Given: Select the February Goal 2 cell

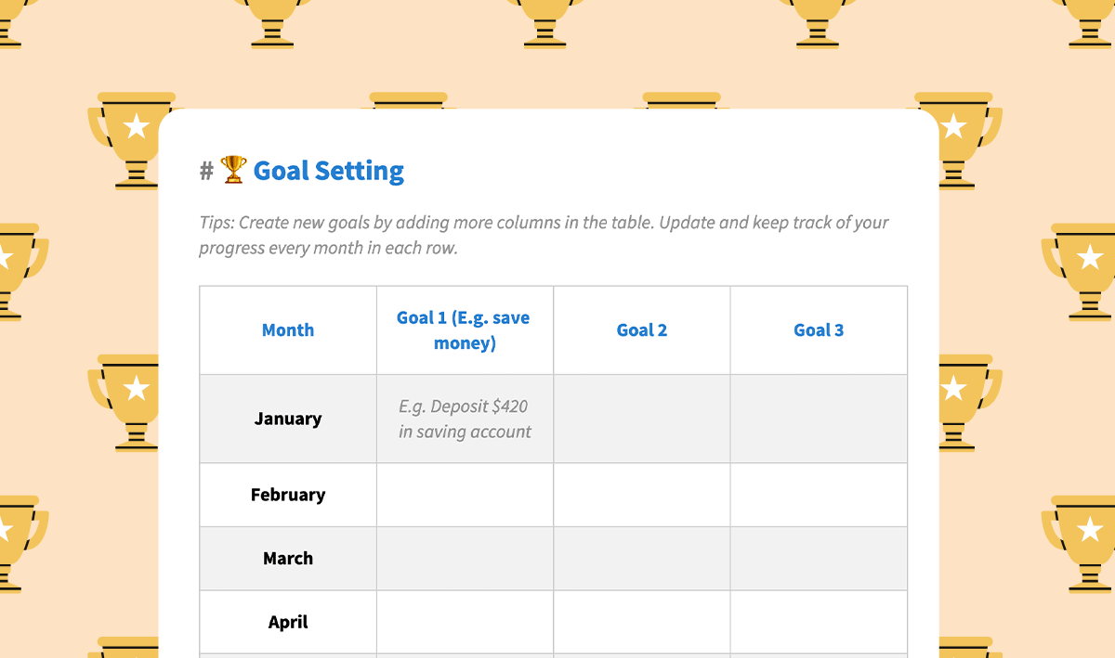Looking at the screenshot, I should click(642, 495).
